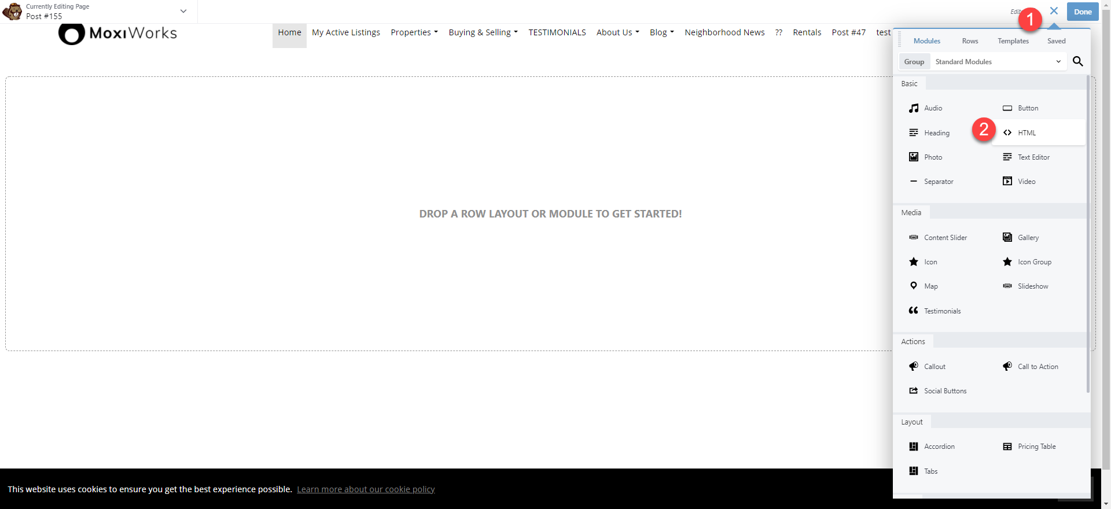The width and height of the screenshot is (1111, 509).
Task: Pick the HTML module icon
Action: (1007, 132)
